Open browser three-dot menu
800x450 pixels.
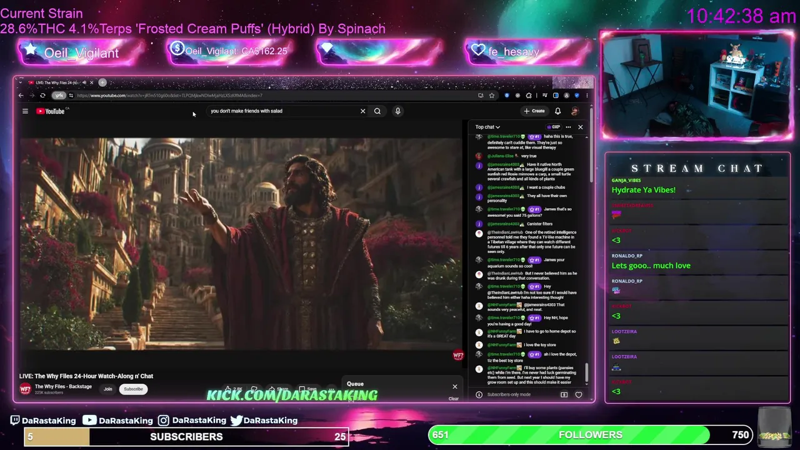[587, 96]
